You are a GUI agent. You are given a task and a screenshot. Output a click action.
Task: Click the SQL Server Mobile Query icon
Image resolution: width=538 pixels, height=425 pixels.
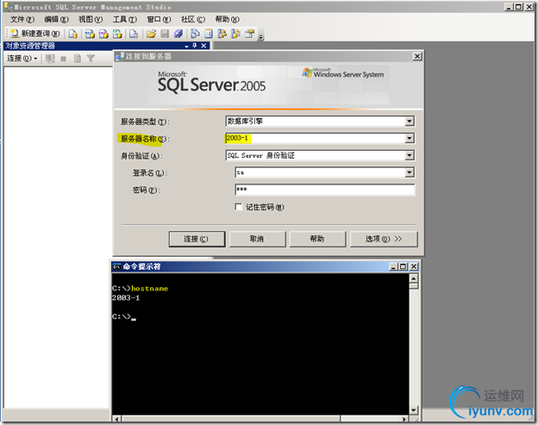tap(134, 34)
